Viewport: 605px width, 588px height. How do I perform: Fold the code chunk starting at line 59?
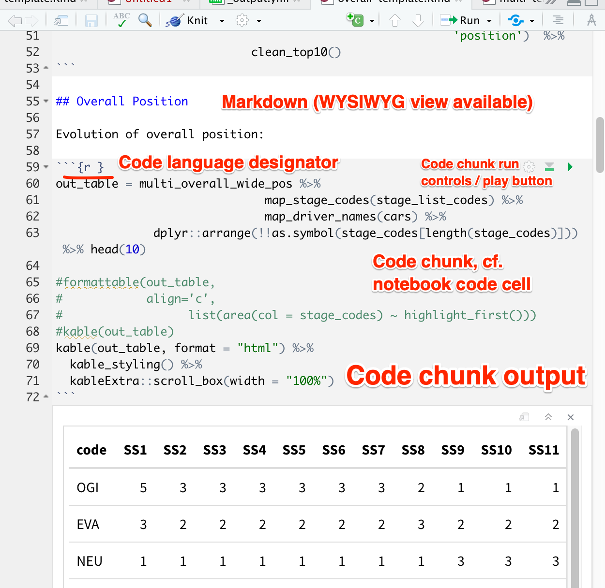[x=46, y=167]
